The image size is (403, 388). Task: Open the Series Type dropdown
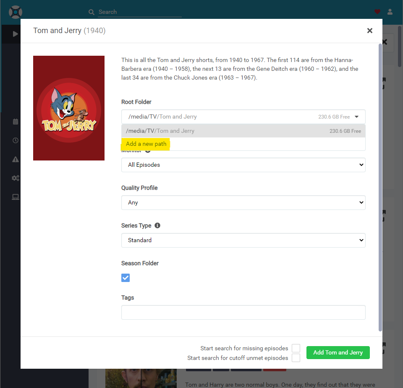click(x=243, y=241)
